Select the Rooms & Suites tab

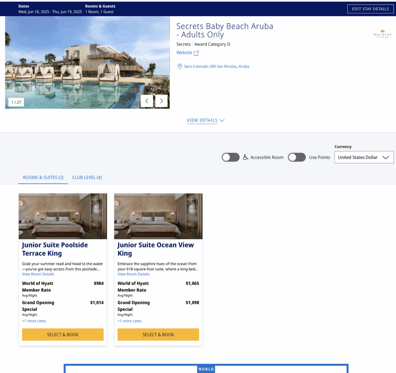(x=43, y=177)
